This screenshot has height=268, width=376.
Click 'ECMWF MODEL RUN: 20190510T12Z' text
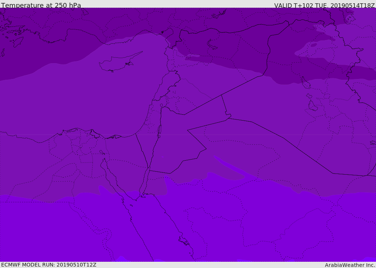point(49,265)
